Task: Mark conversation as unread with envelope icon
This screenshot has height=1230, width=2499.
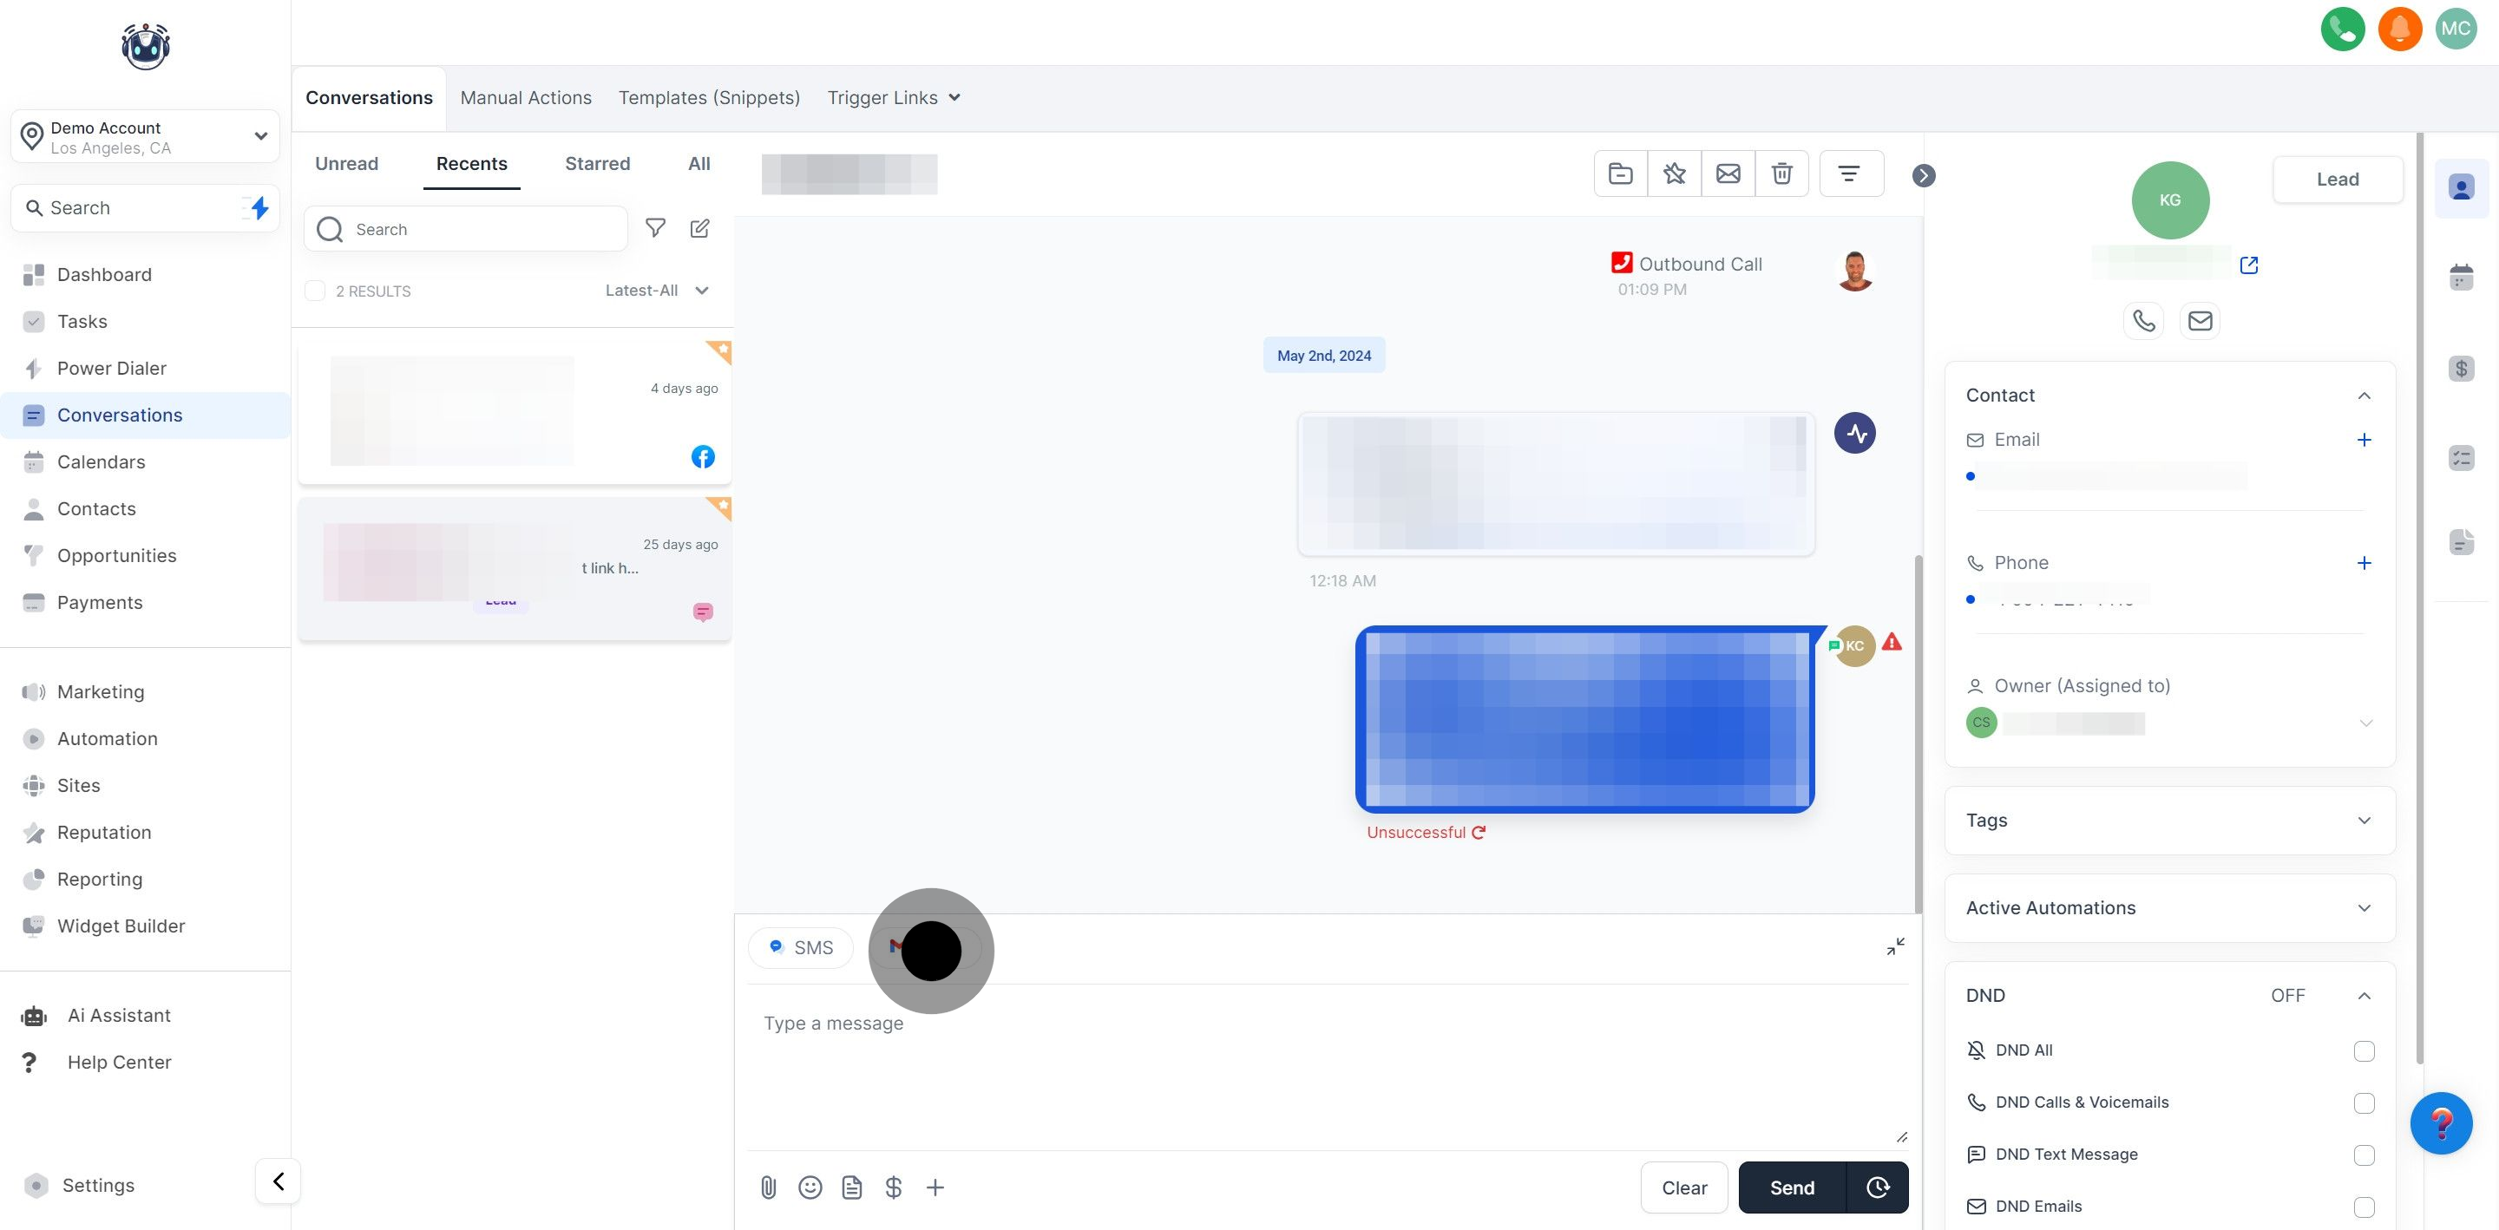Action: [x=1729, y=173]
